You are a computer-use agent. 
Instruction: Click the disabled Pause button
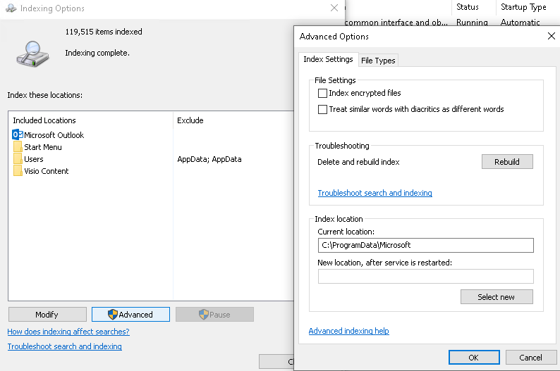pyautogui.click(x=214, y=315)
